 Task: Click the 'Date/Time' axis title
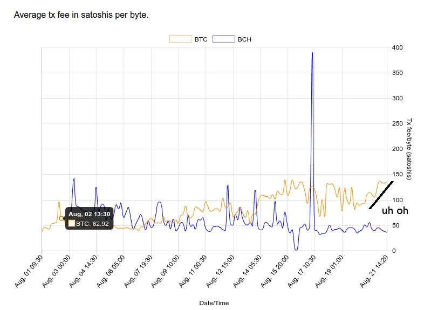(x=214, y=303)
